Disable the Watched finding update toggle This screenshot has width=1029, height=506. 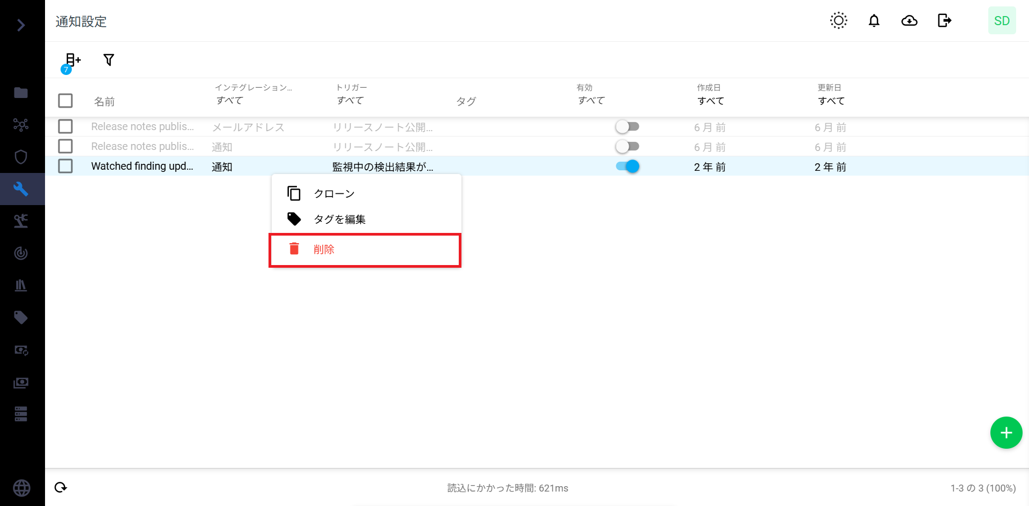pyautogui.click(x=627, y=167)
